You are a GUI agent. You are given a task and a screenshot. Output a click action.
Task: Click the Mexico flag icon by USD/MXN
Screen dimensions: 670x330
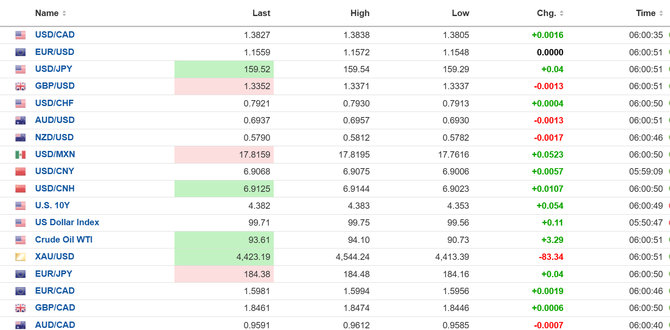[20, 155]
